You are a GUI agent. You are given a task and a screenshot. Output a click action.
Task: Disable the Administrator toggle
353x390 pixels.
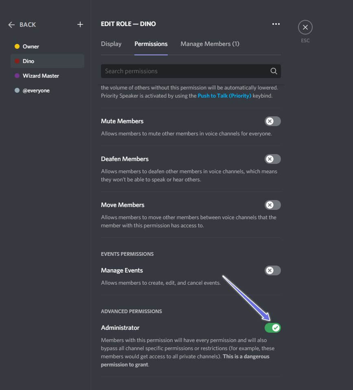pyautogui.click(x=273, y=328)
